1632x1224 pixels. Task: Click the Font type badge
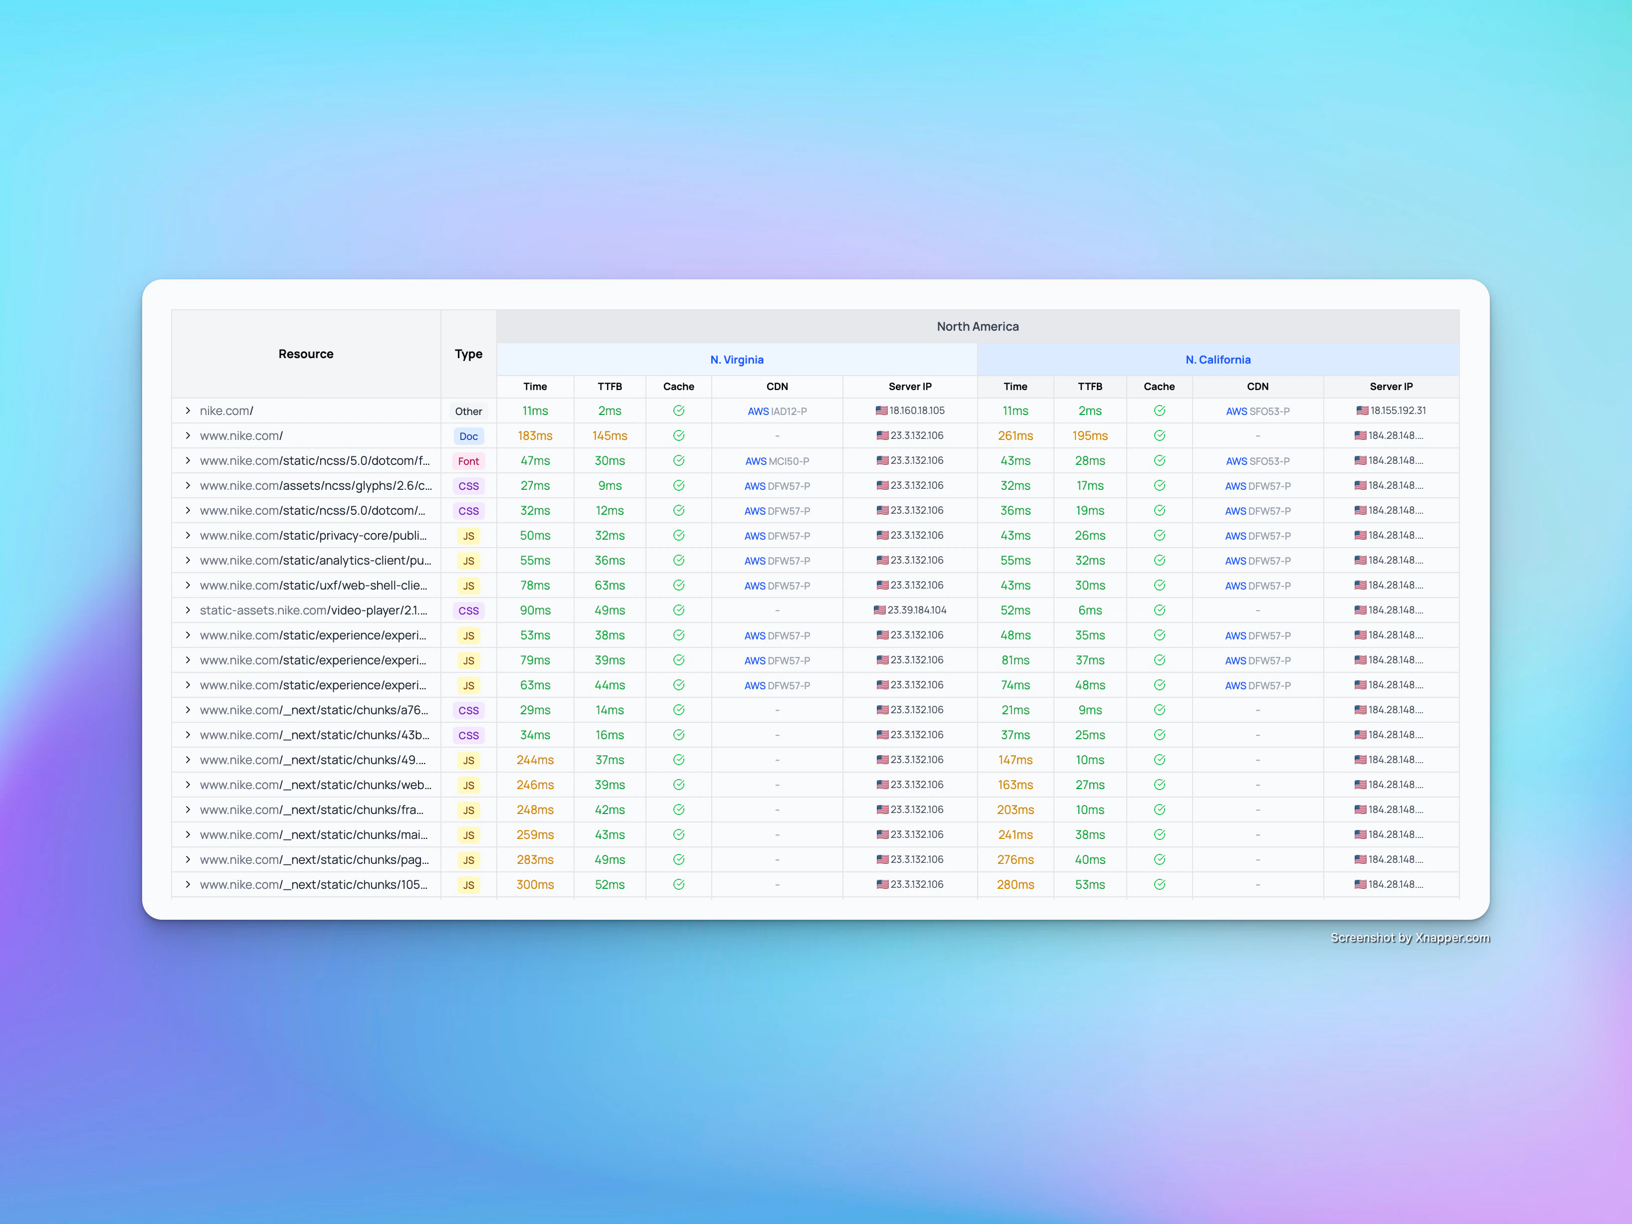click(468, 461)
